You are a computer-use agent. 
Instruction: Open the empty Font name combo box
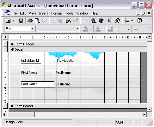[58, 29]
